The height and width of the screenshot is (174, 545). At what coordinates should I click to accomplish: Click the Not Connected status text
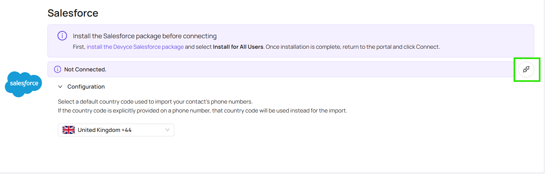[85, 69]
